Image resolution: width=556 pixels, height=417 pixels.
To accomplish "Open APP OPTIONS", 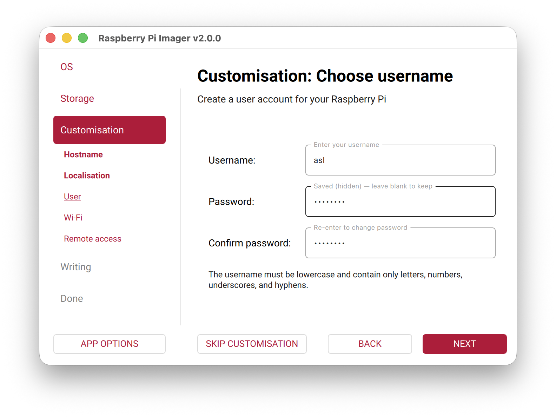I will point(109,344).
